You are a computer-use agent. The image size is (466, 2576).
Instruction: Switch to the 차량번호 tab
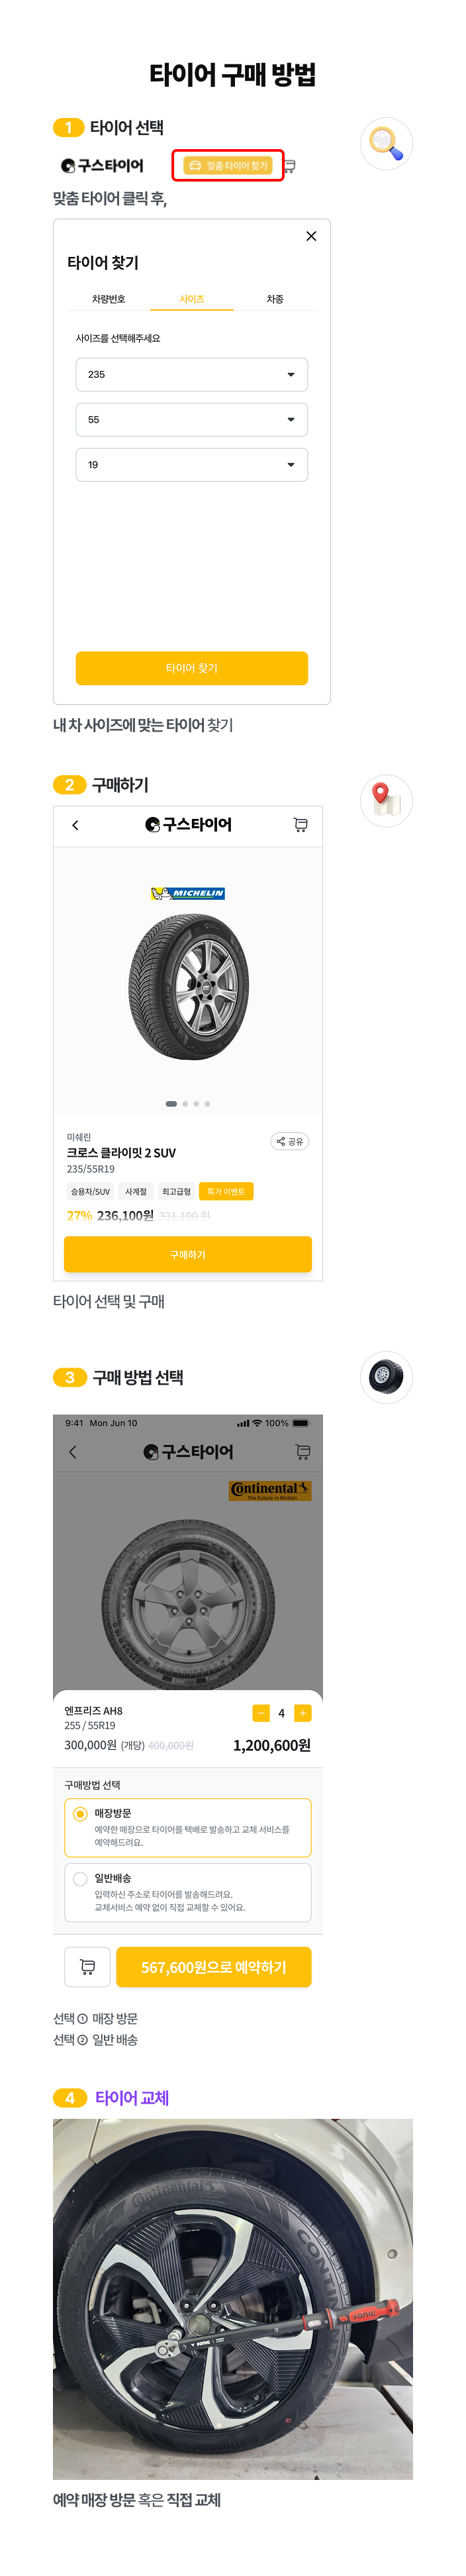tap(108, 299)
